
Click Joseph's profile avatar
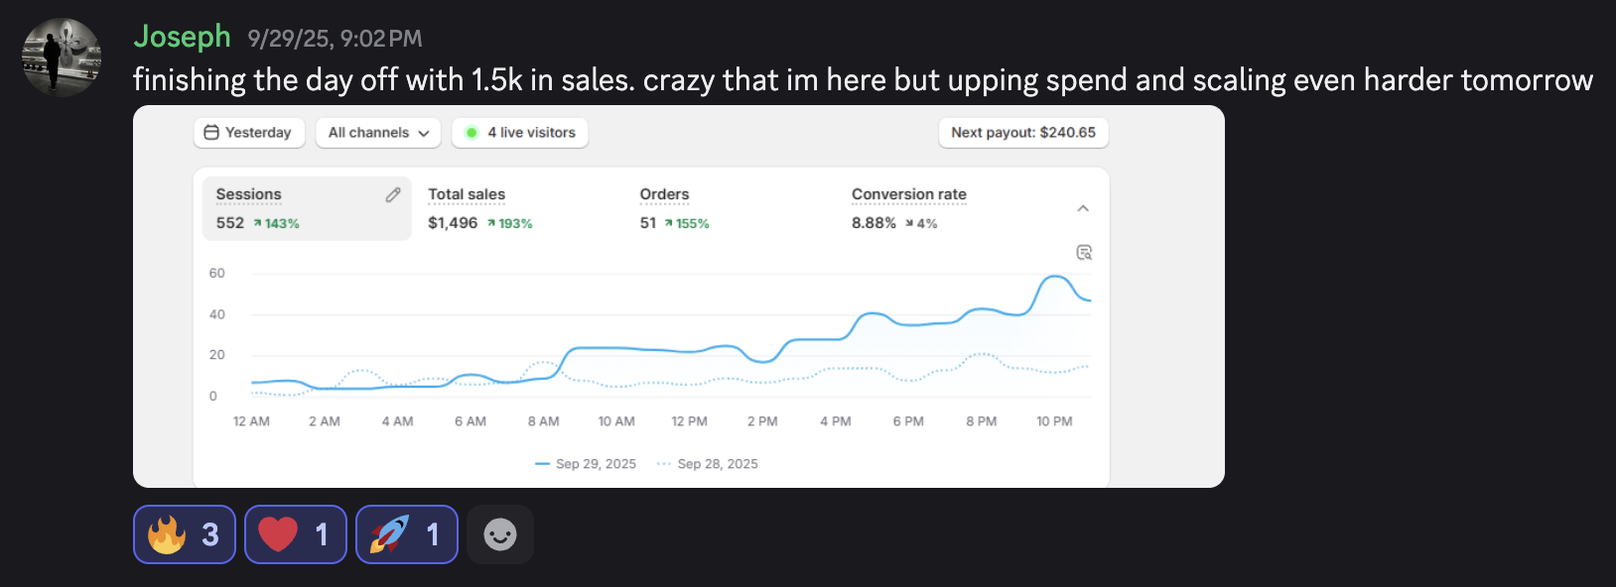(x=62, y=58)
